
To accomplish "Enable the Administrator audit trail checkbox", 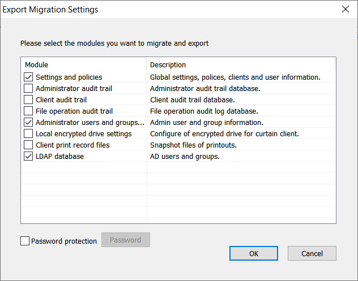I will click(x=28, y=88).
